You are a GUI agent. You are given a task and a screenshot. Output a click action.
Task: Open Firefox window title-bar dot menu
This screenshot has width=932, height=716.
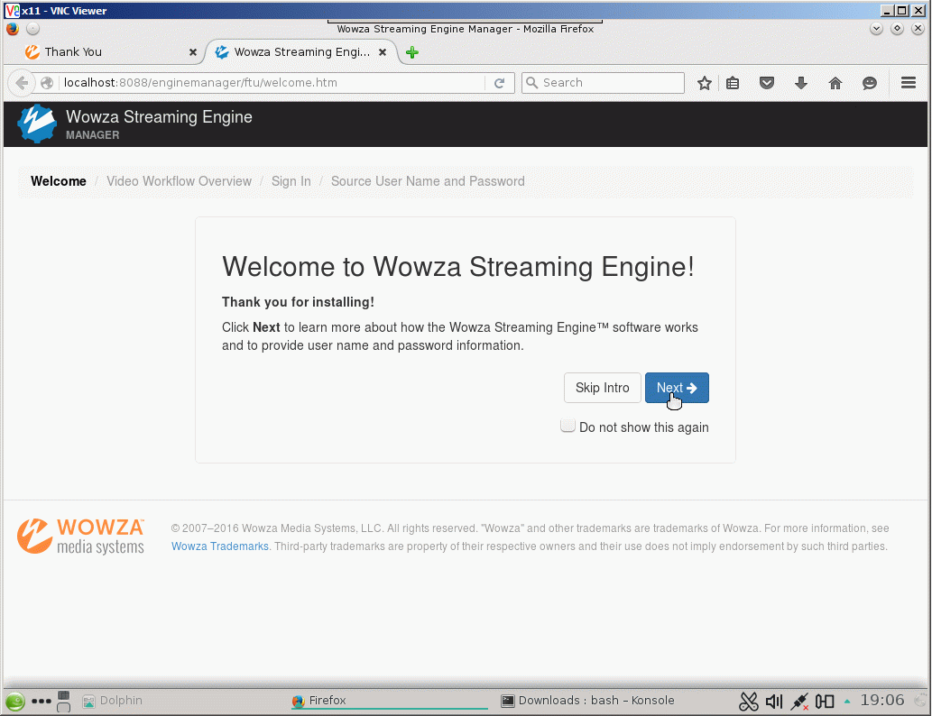click(32, 29)
